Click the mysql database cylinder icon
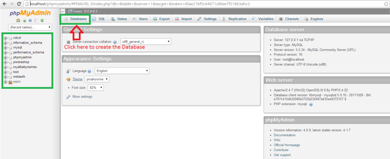This screenshot has width=390, height=159. (10, 47)
